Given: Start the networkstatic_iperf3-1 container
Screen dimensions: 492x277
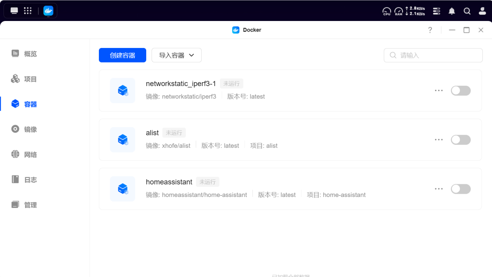Looking at the screenshot, I should (x=461, y=91).
